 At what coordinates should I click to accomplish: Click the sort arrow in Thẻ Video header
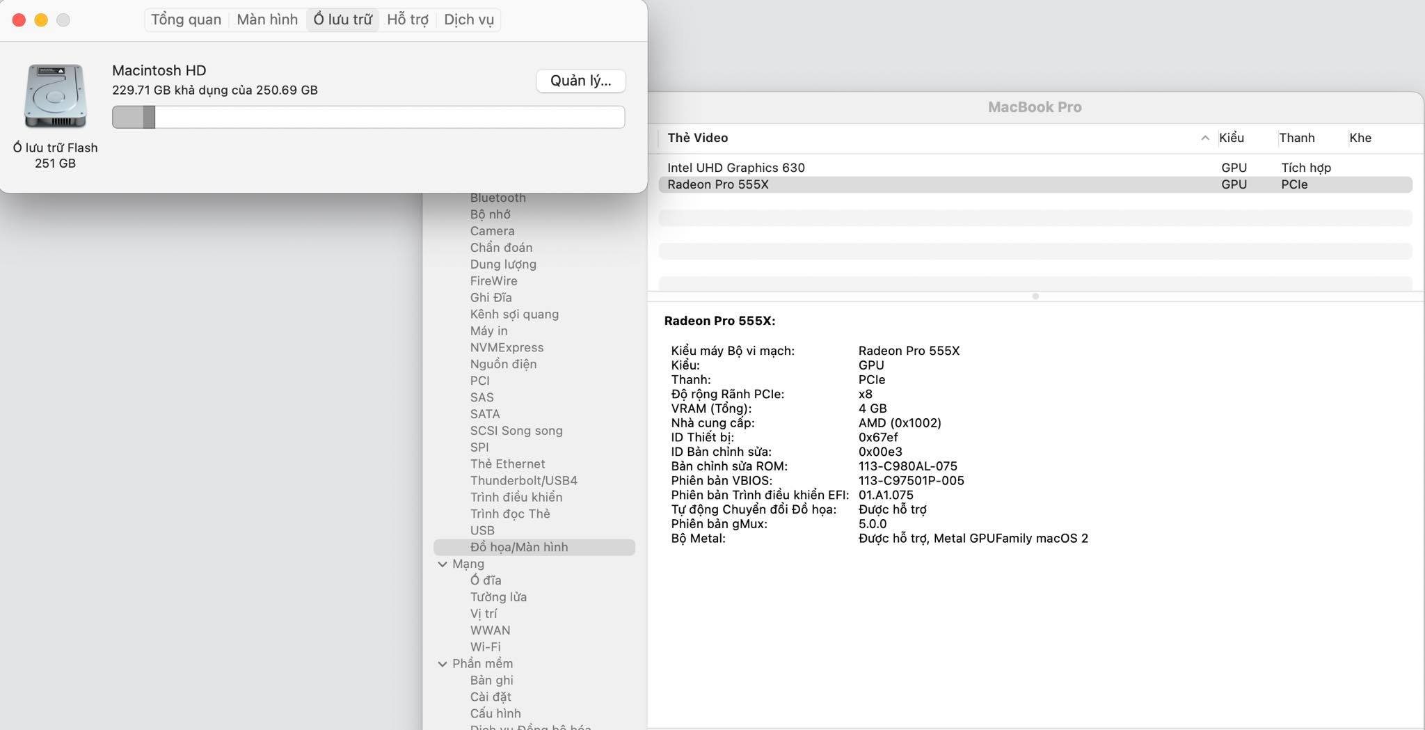(1204, 138)
